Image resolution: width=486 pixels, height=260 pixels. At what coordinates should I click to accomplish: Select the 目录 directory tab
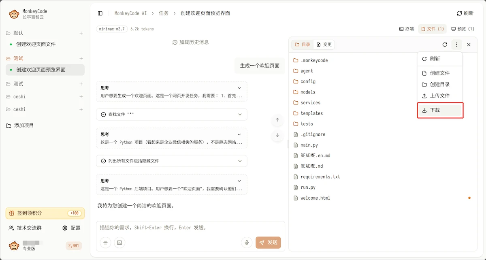pyautogui.click(x=303, y=45)
